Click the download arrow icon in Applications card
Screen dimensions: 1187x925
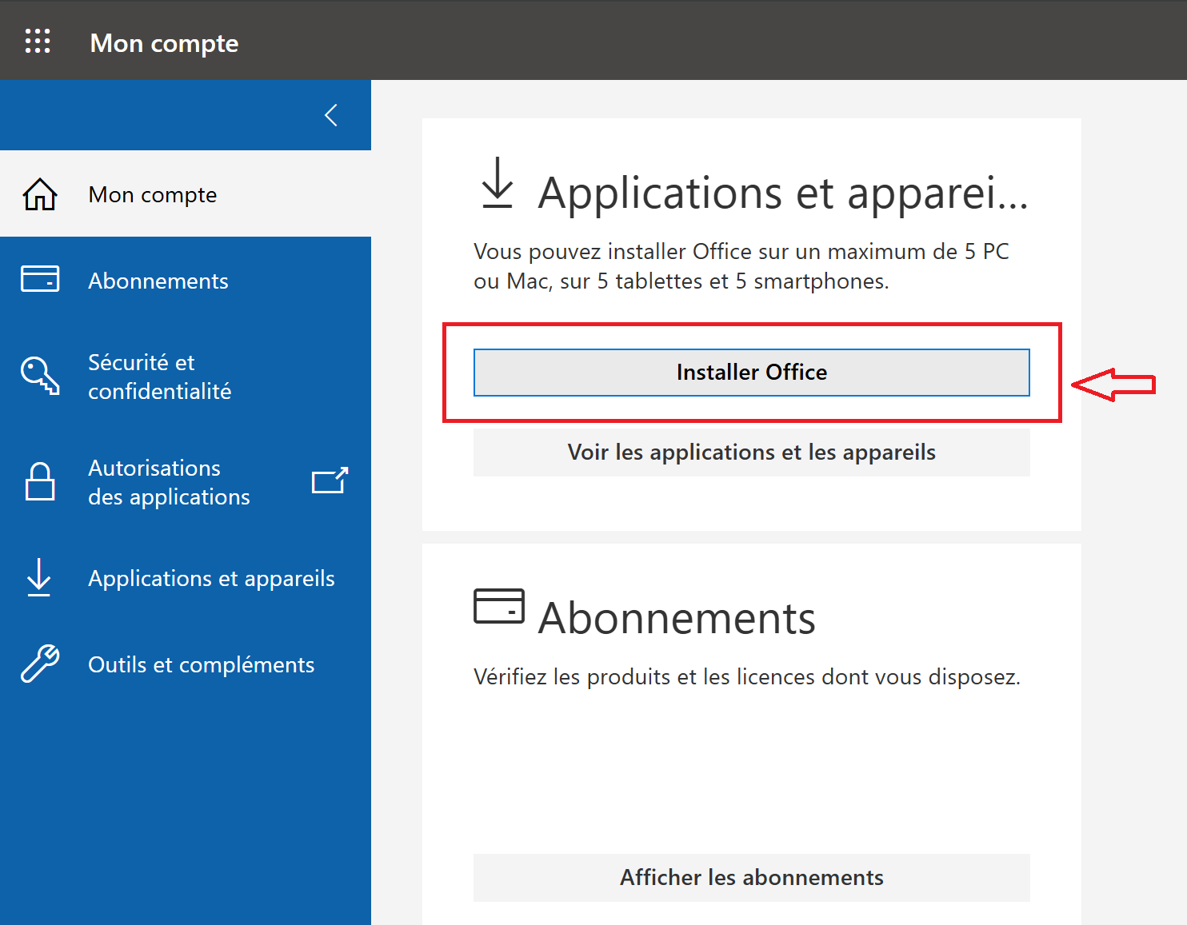498,183
